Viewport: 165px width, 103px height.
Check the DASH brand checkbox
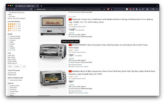point(9,42)
